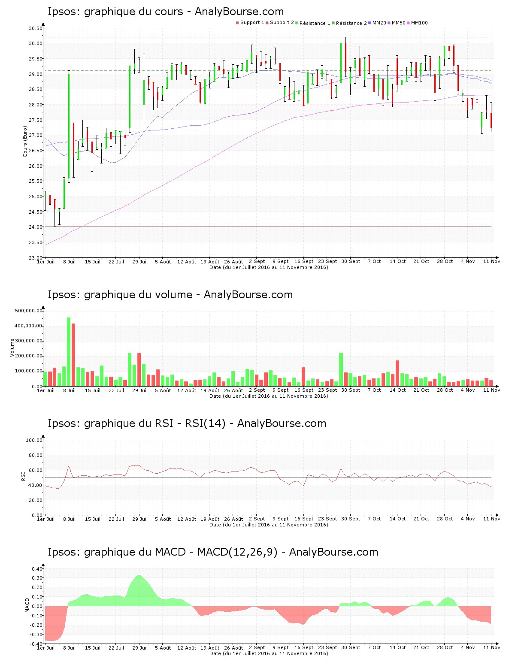515x665 pixels.
Task: Click the 'graphique du RSI - RSI(14)' title
Action: coord(154,423)
